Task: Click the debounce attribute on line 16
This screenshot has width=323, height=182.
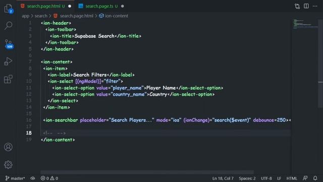Action: point(263,120)
